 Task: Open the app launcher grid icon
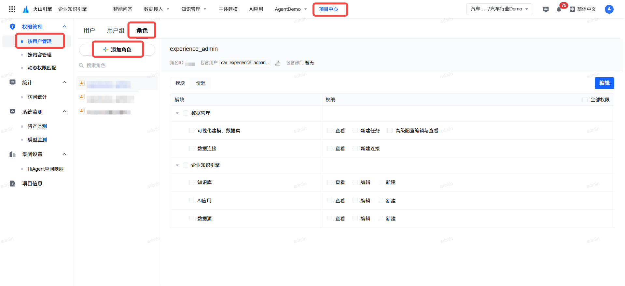pyautogui.click(x=12, y=9)
